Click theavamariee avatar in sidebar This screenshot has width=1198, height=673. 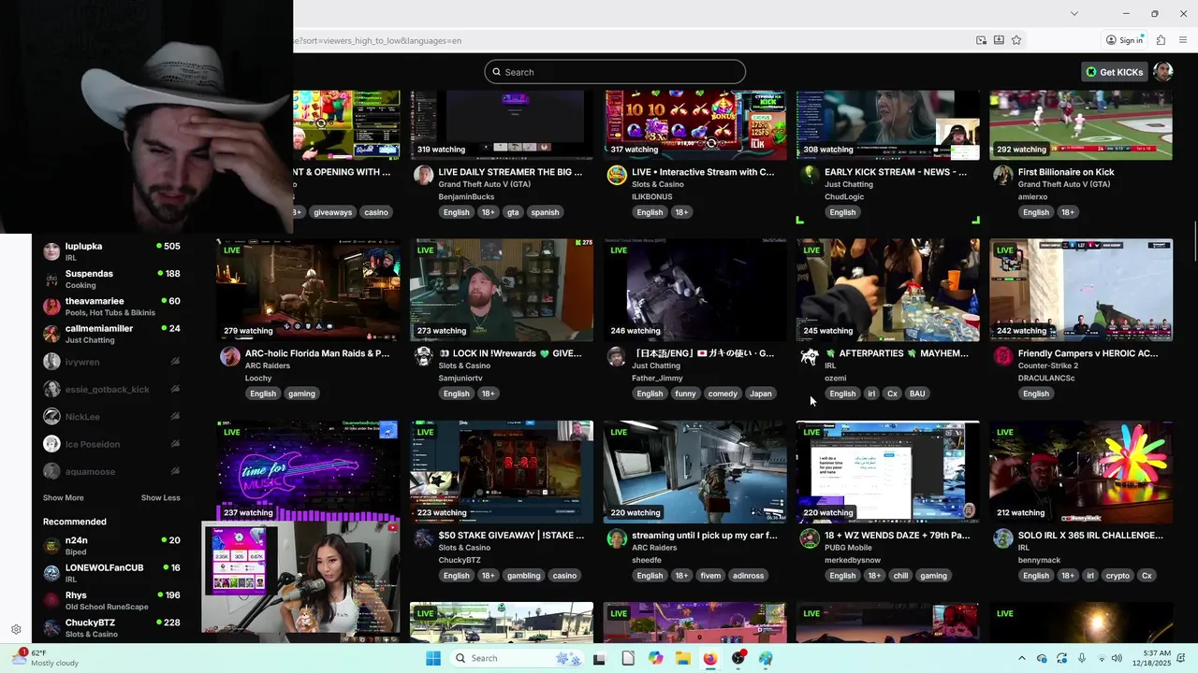click(x=51, y=307)
